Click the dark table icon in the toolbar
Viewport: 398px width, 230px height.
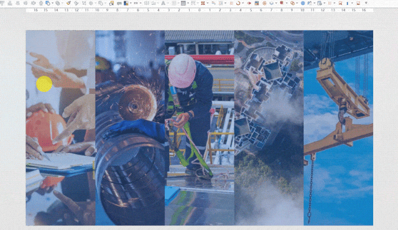tap(183, 3)
